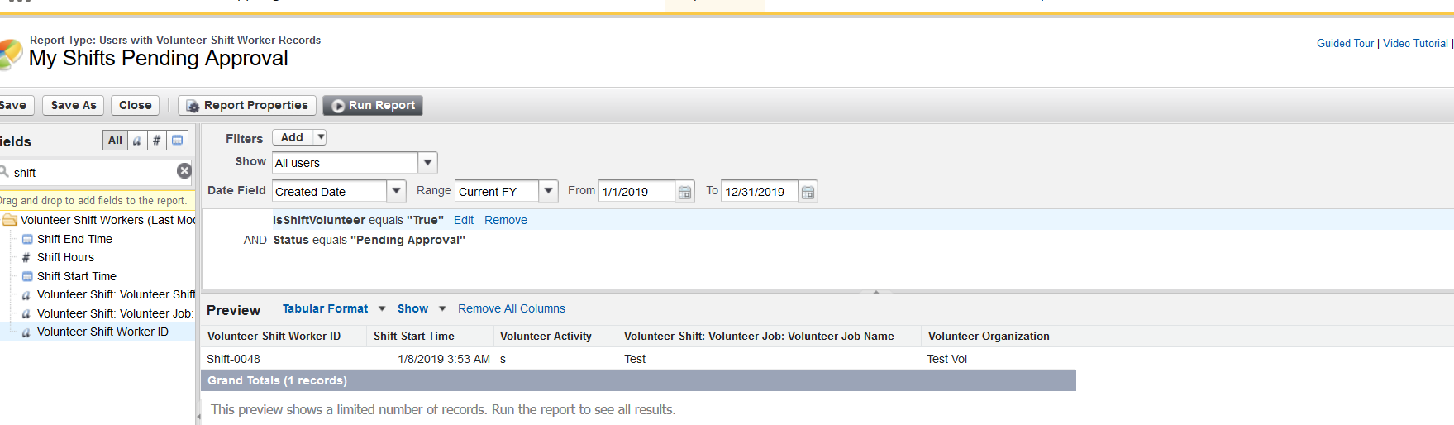1454x425 pixels.
Task: Click the report chart icon
Action: 11,53
